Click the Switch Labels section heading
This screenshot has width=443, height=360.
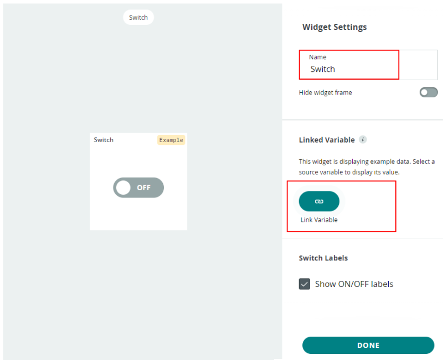[323, 258]
